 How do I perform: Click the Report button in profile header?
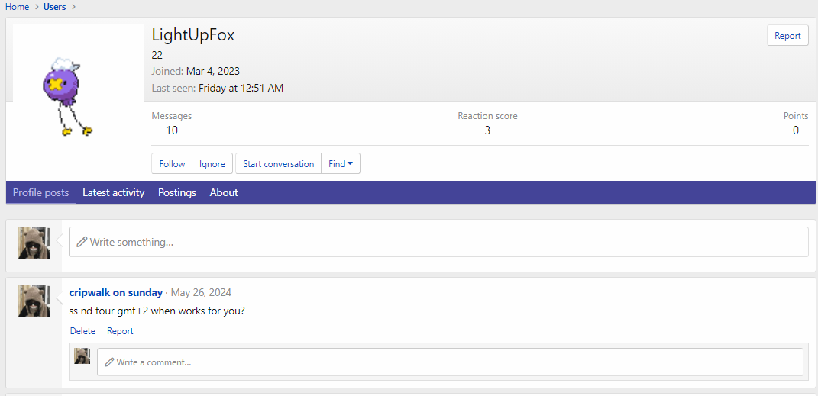pyautogui.click(x=787, y=36)
